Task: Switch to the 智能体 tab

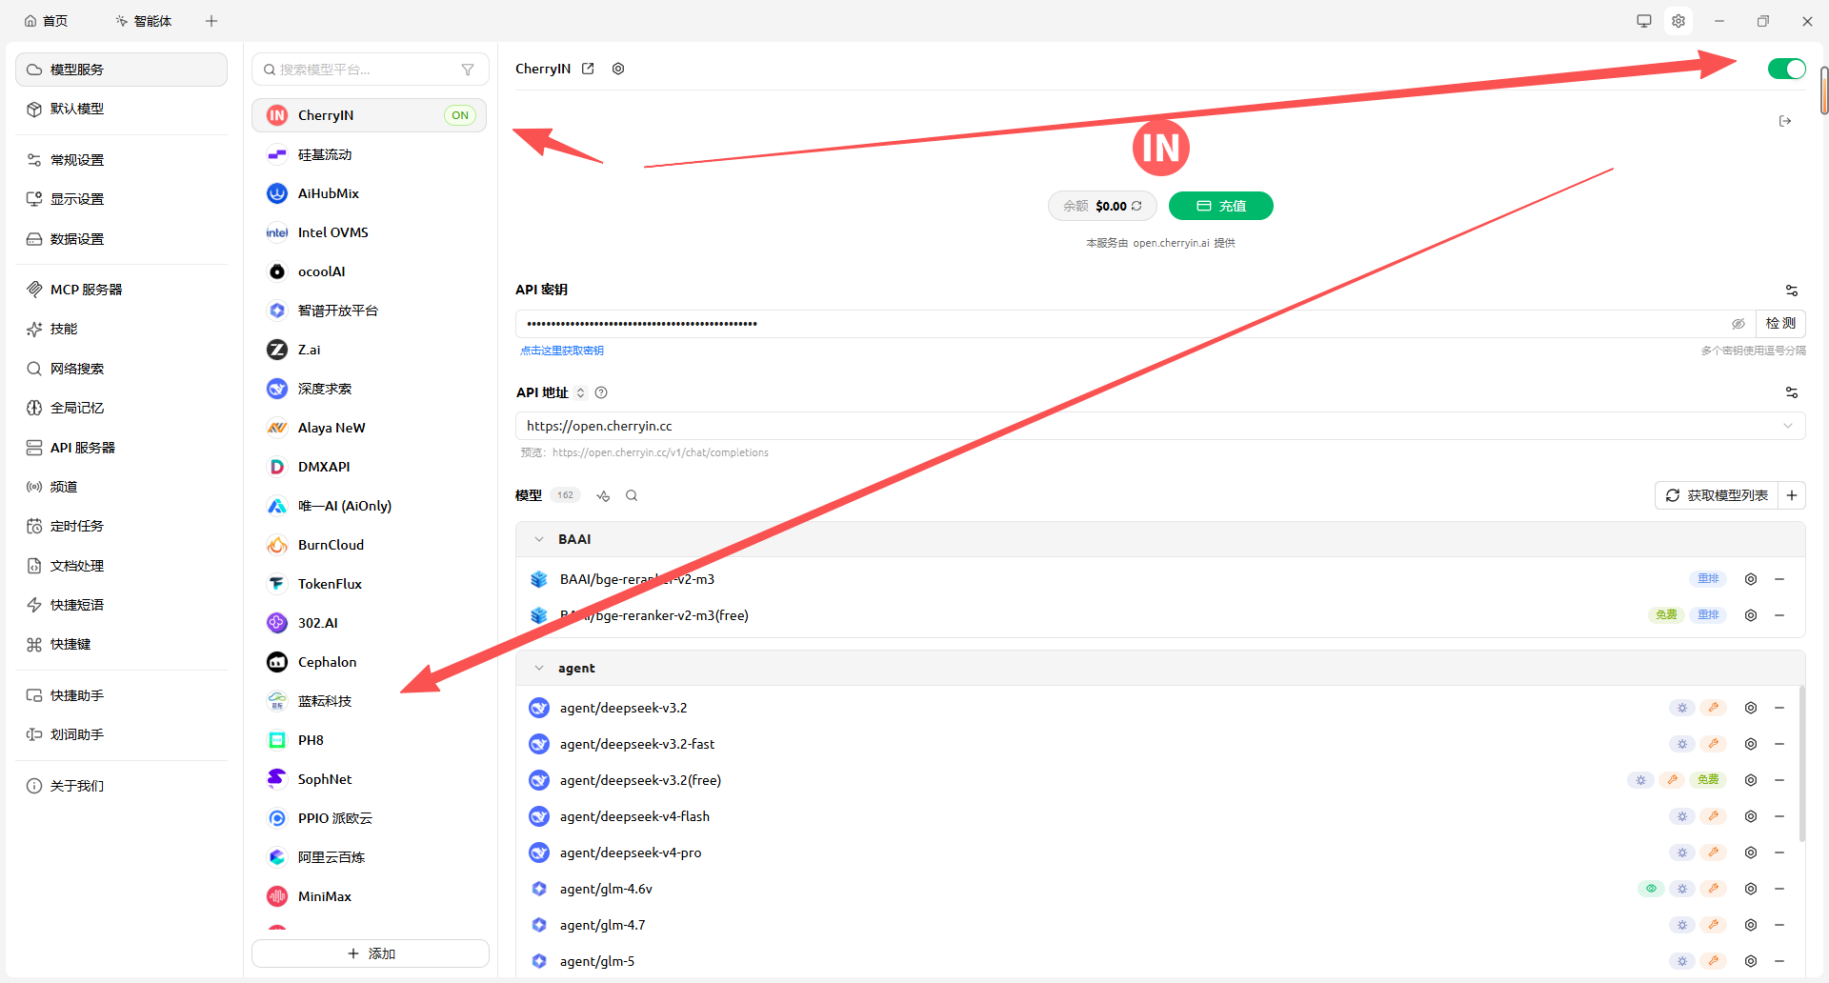Action: click(x=144, y=21)
